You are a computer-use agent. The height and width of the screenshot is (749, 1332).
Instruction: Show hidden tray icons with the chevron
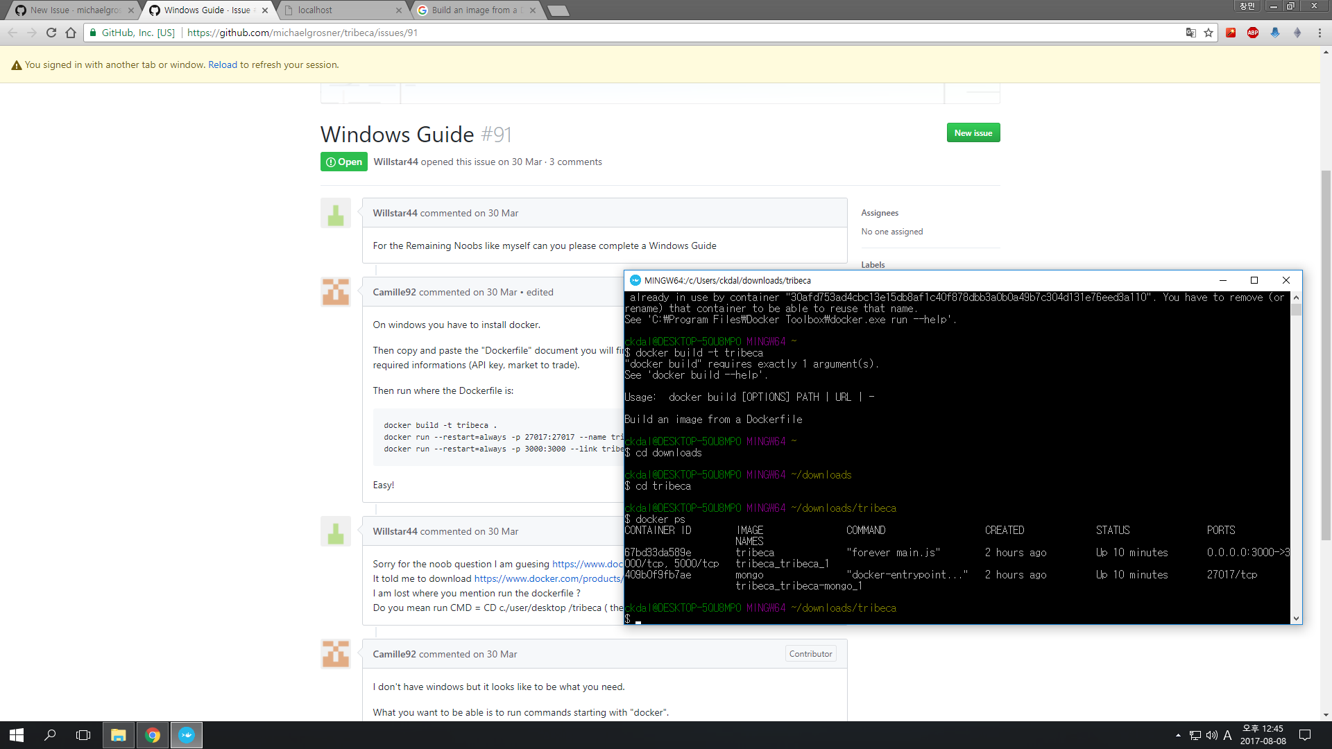point(1179,736)
